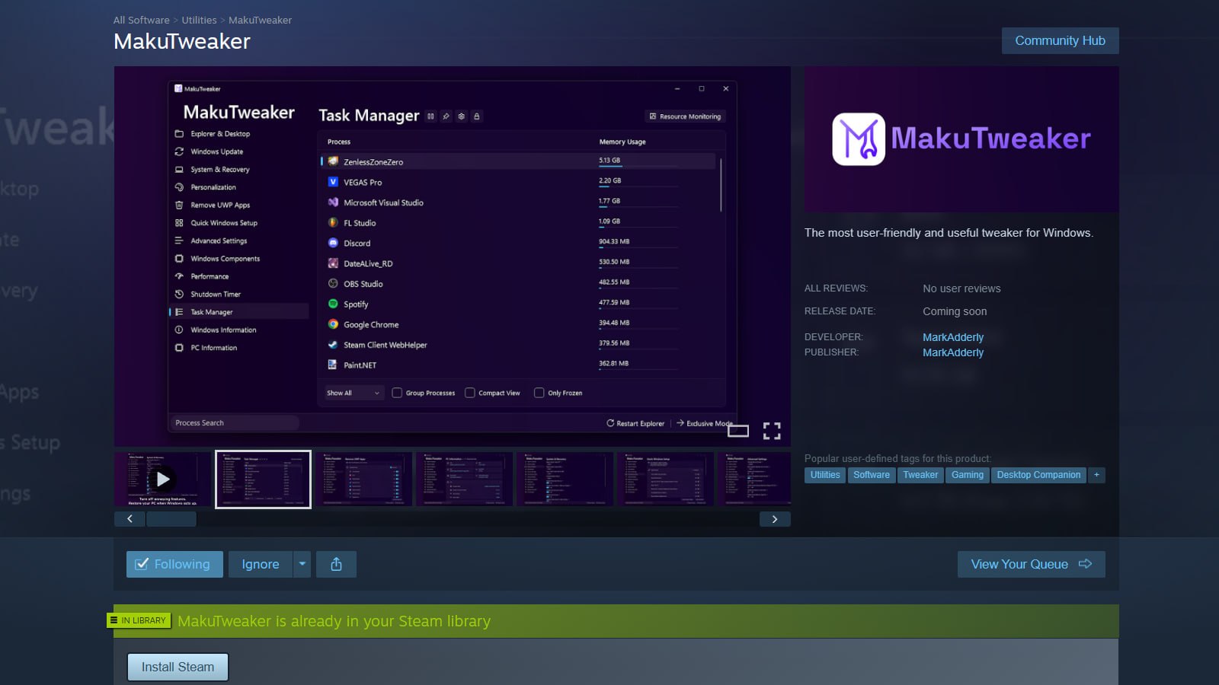Click the MakuTweaker logo banner image
1219x685 pixels.
961,139
